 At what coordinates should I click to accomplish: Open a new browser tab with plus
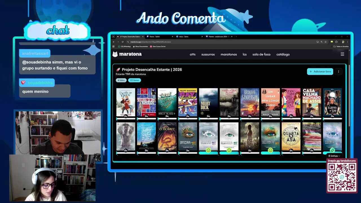pyautogui.click(x=236, y=36)
